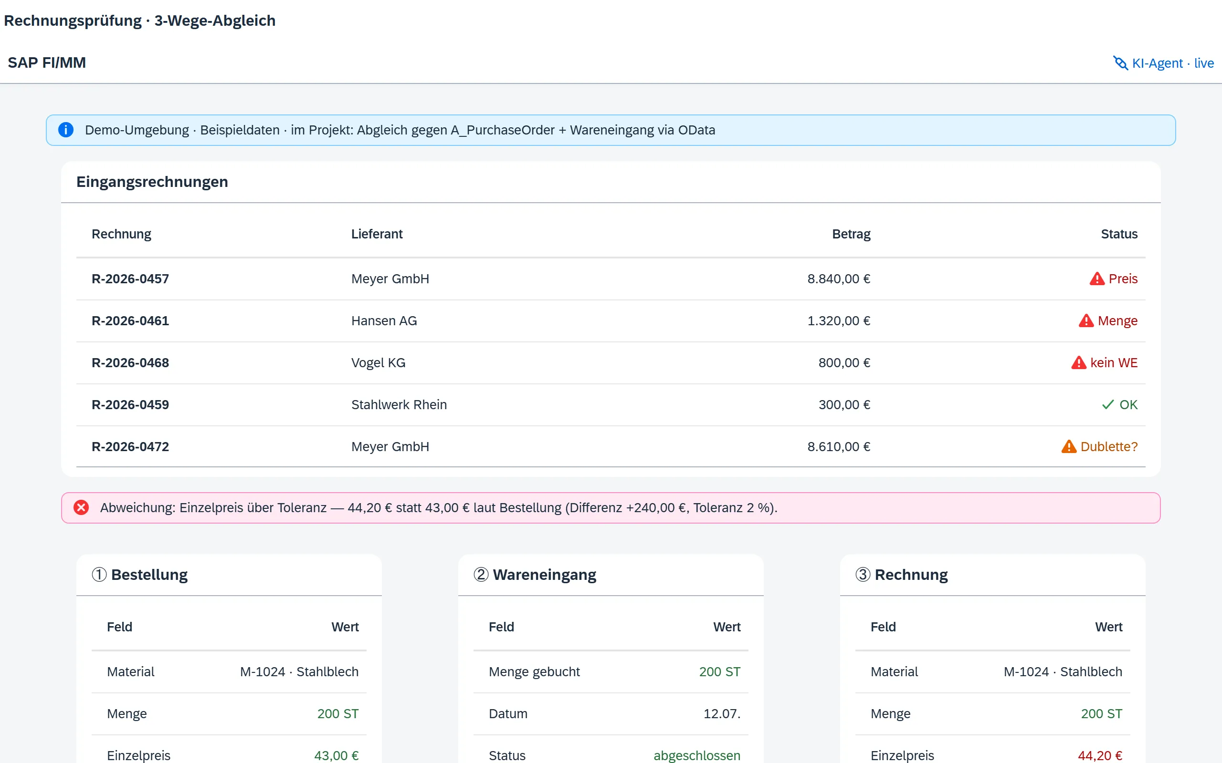This screenshot has width=1222, height=763.
Task: Click the warning triangle next to Menge status
Action: (1085, 320)
